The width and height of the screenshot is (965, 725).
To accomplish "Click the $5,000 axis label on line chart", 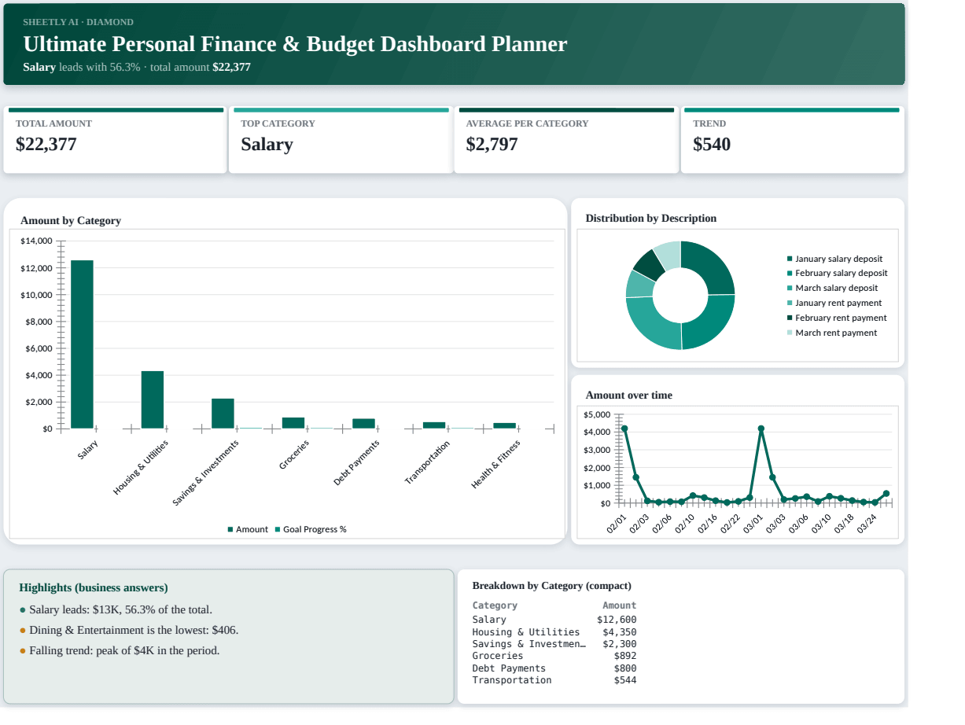I will (x=598, y=414).
